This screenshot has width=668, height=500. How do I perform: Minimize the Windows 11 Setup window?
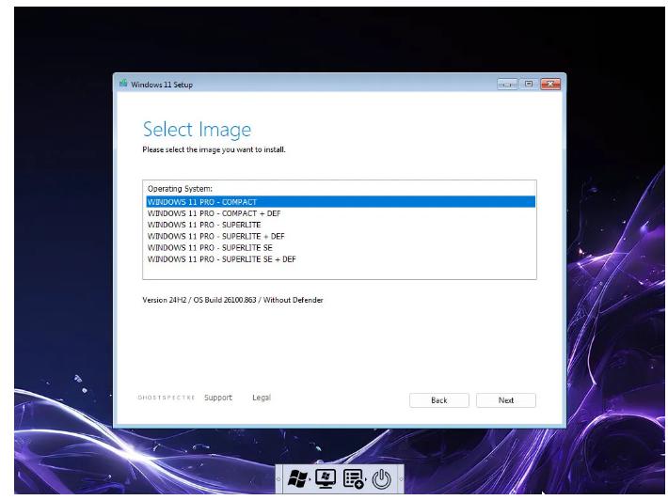click(508, 84)
